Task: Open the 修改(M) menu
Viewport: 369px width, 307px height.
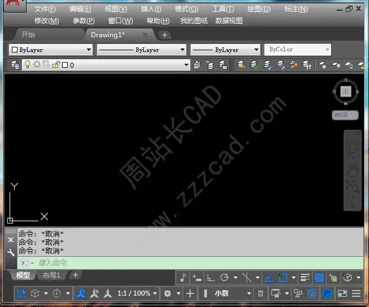Action: pyautogui.click(x=47, y=21)
